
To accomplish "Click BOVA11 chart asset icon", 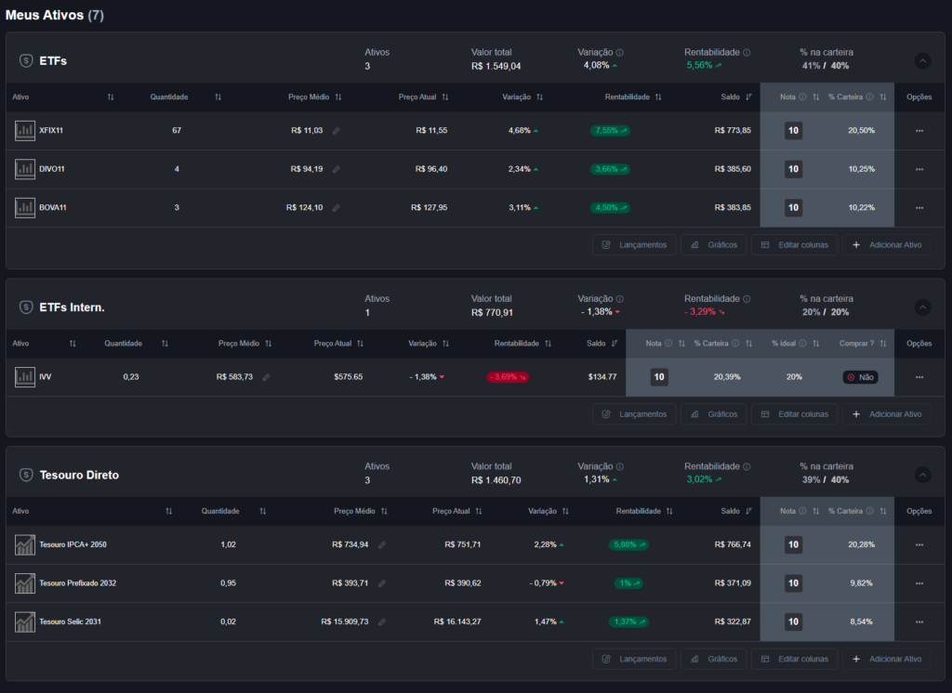I will click(x=25, y=207).
